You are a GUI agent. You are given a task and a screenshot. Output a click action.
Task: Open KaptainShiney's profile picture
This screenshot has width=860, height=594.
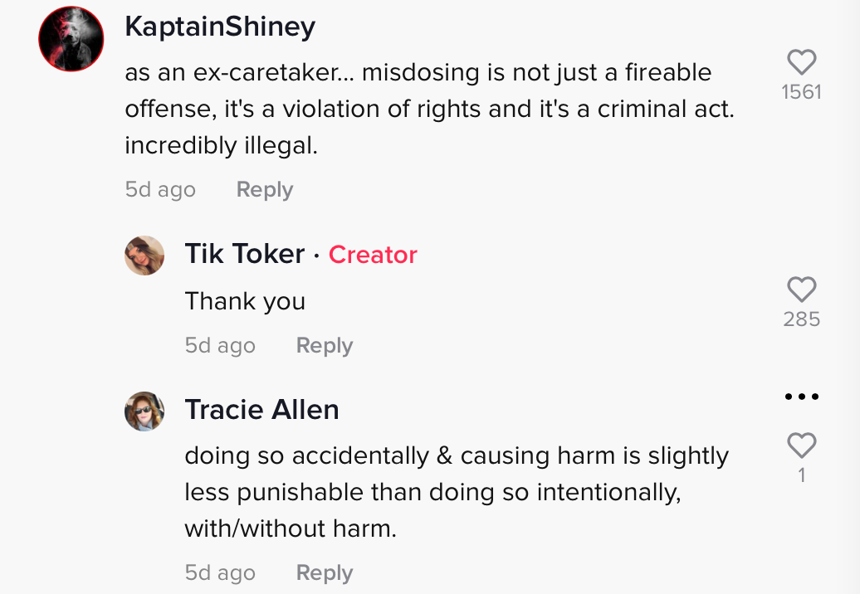tap(71, 39)
